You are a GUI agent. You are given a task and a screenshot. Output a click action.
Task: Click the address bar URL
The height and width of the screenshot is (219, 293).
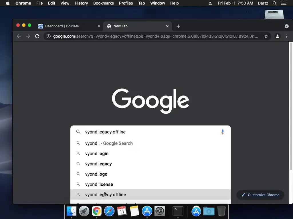(x=155, y=36)
